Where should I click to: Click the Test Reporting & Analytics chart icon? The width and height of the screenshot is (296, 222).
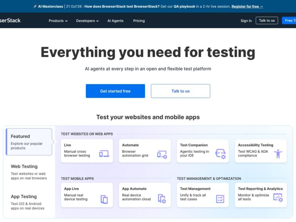click(x=278, y=198)
